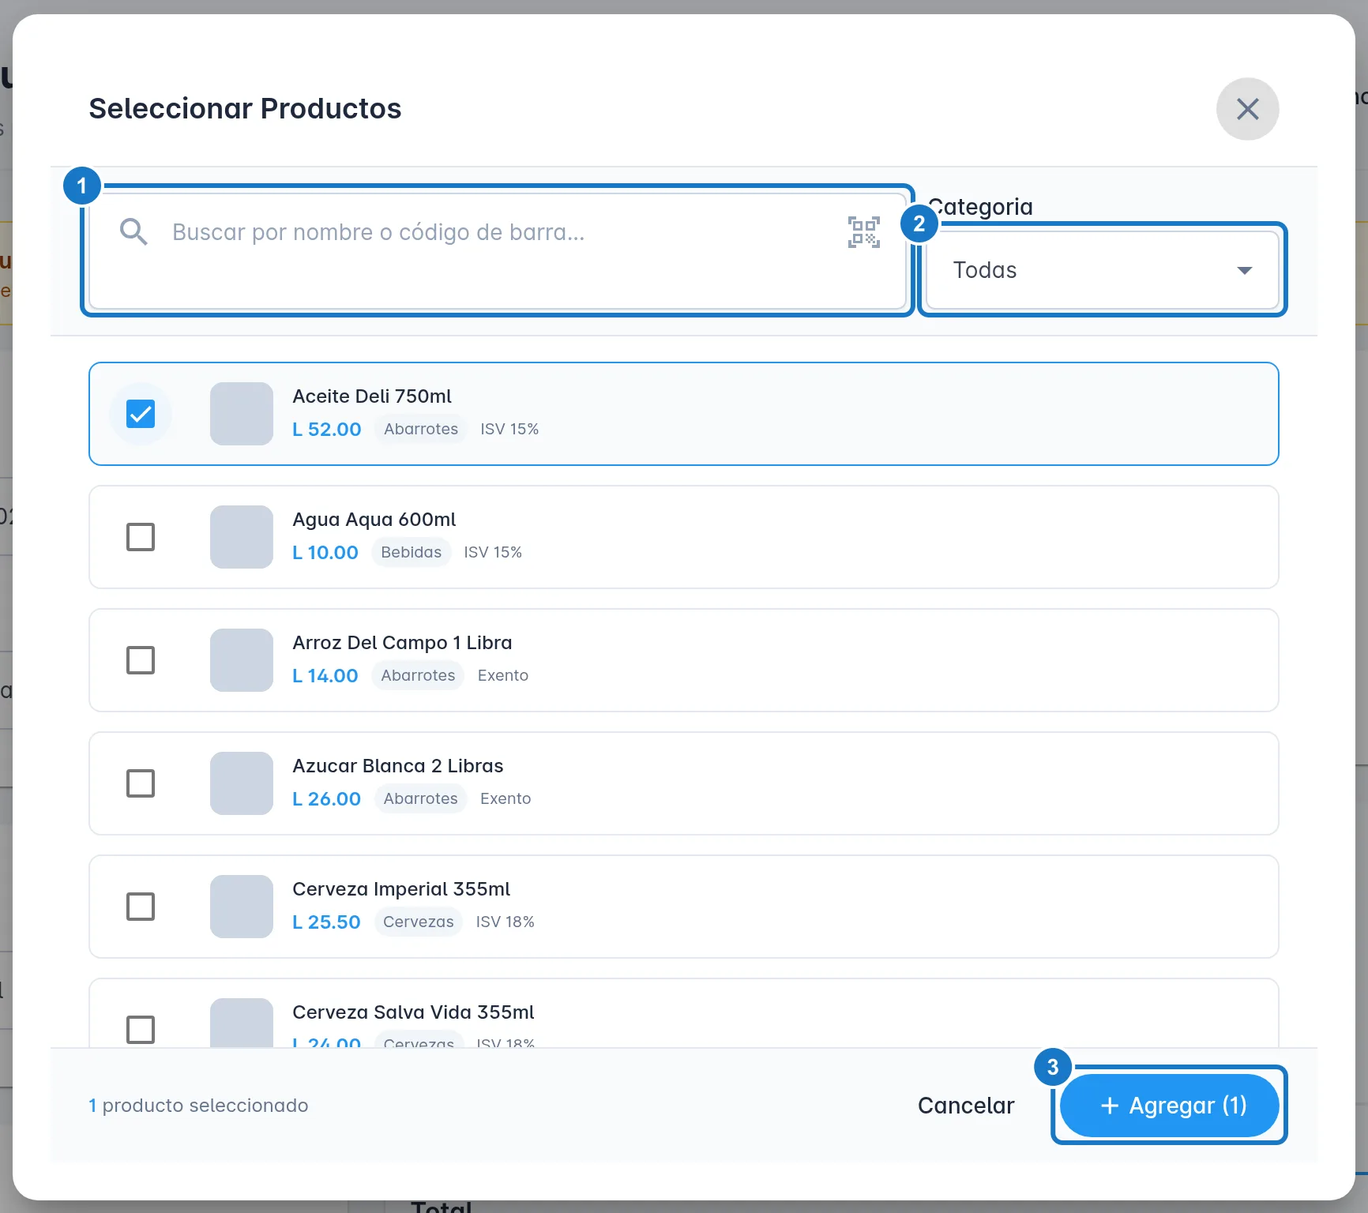Select the Arroz Del Campo 1 Libra checkbox
The image size is (1368, 1213).
(x=141, y=660)
